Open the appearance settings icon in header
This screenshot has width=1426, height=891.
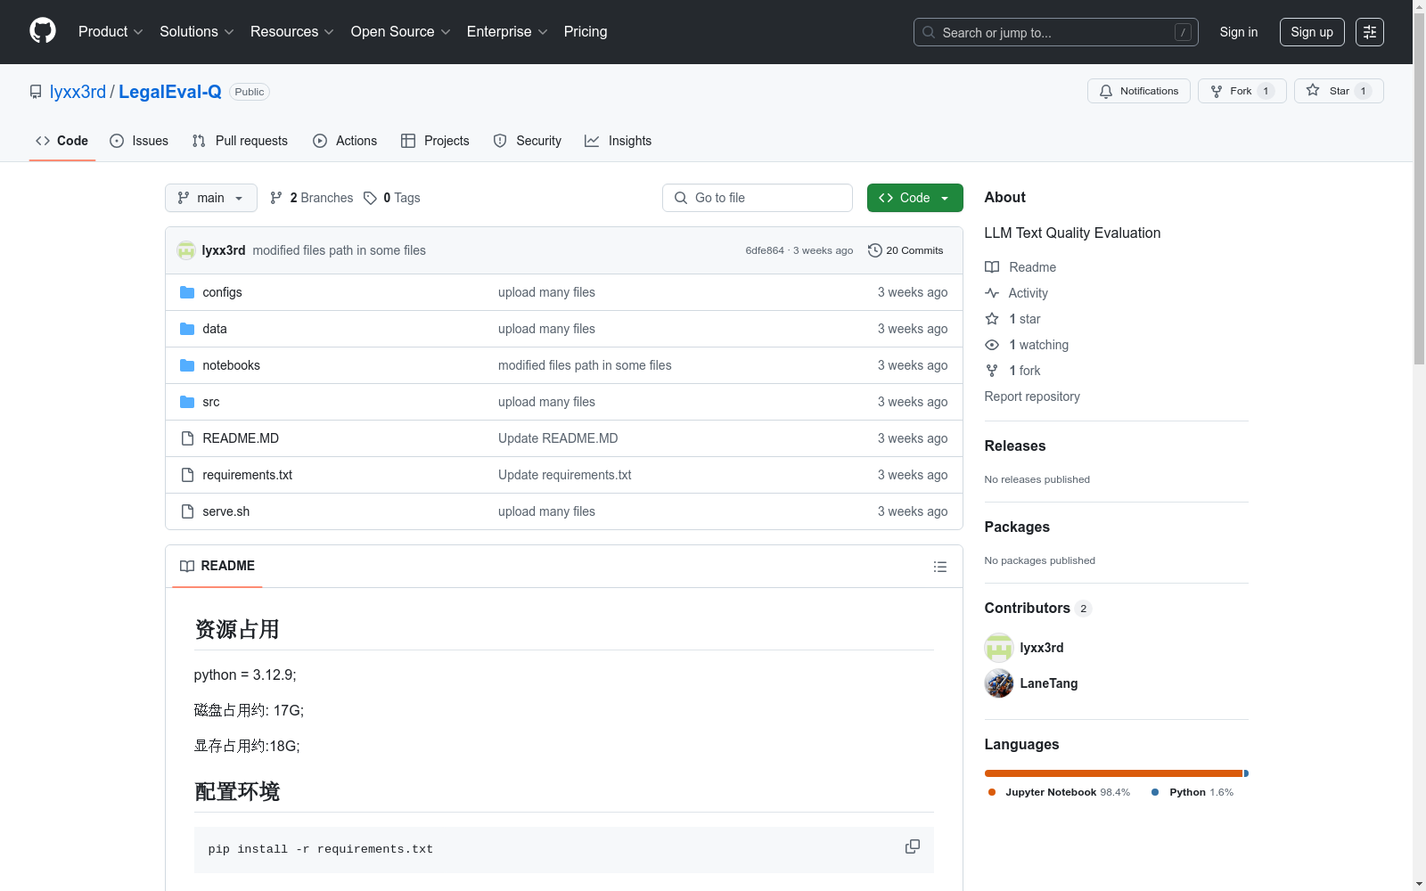pyautogui.click(x=1370, y=32)
